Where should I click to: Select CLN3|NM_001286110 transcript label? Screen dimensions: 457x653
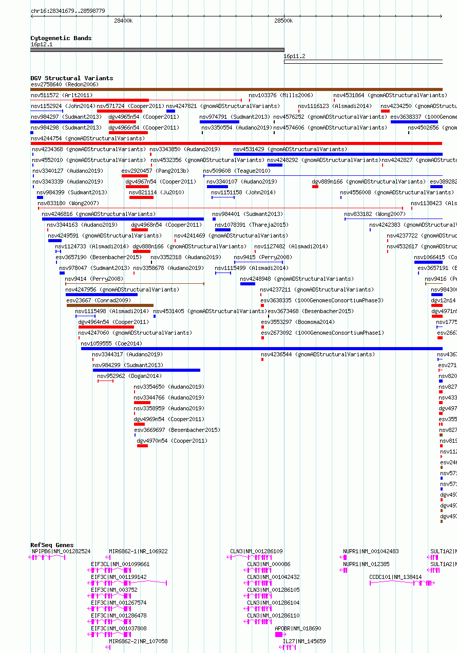[x=273, y=615]
